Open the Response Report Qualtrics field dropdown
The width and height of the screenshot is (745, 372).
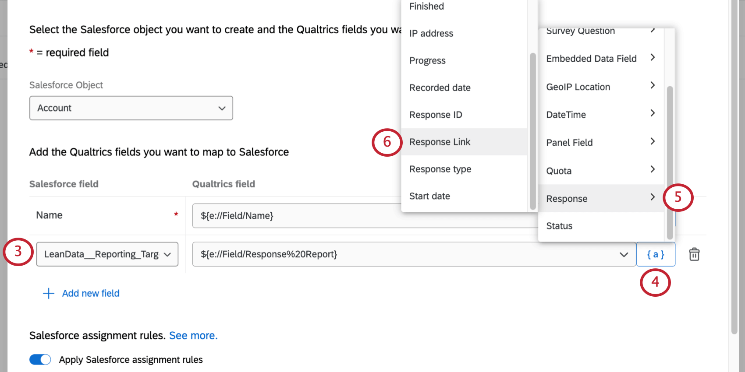click(414, 254)
